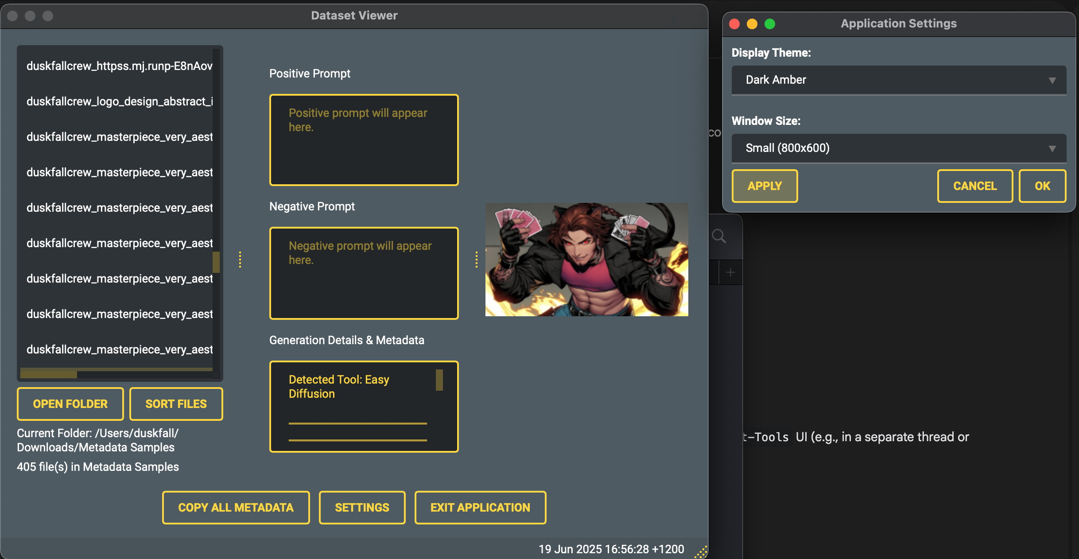Select the duskfallcrew_httpss.mj.runp file entry
This screenshot has width=1079, height=559.
(x=120, y=66)
